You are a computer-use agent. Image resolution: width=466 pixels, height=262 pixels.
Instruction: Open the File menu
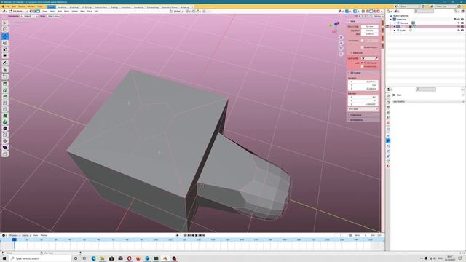tap(8, 7)
